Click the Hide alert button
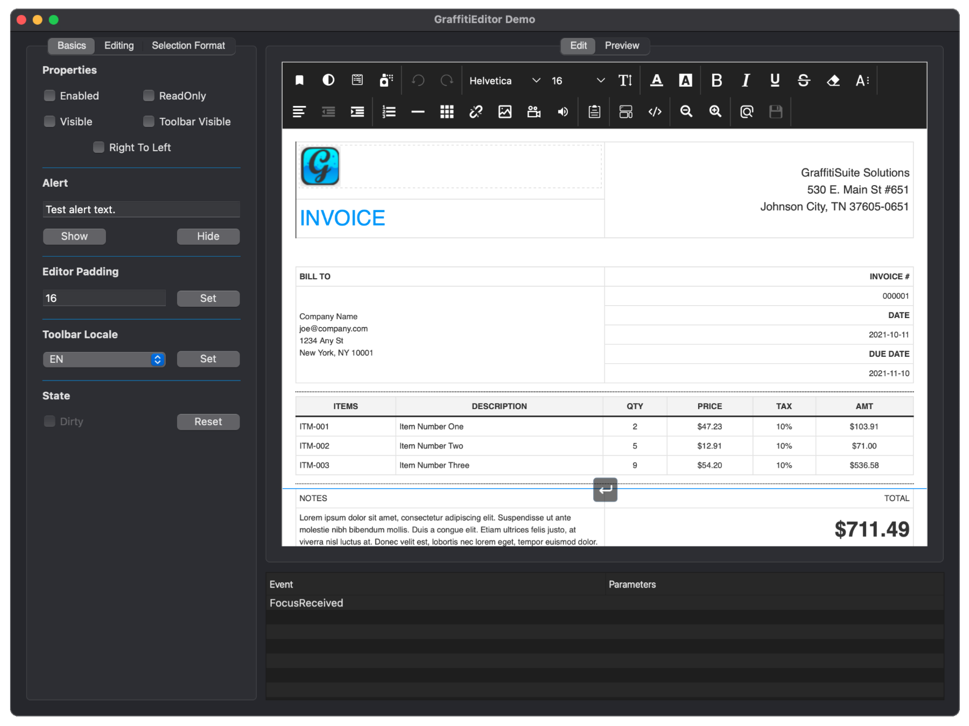This screenshot has height=726, width=969. click(208, 236)
